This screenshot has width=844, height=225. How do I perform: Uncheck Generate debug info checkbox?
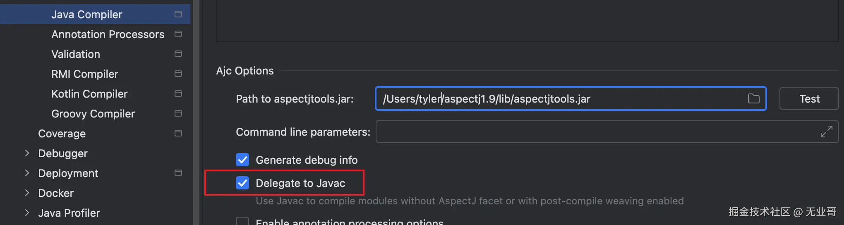tap(242, 160)
